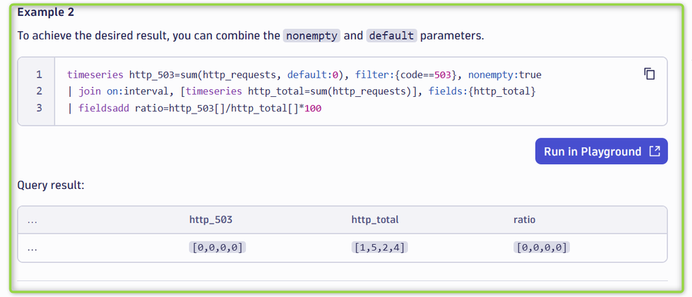Screen dimensions: 692x297
Task: Click the http_503 column header
Action: coord(211,219)
